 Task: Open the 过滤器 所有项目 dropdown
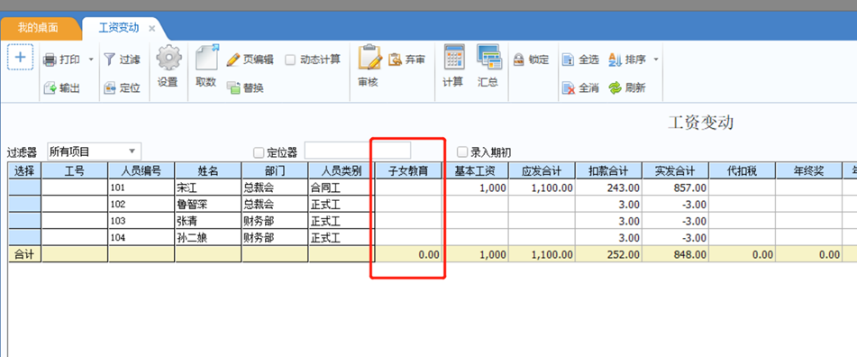coord(94,151)
